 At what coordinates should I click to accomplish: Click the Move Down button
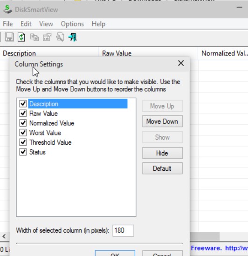pyautogui.click(x=162, y=121)
